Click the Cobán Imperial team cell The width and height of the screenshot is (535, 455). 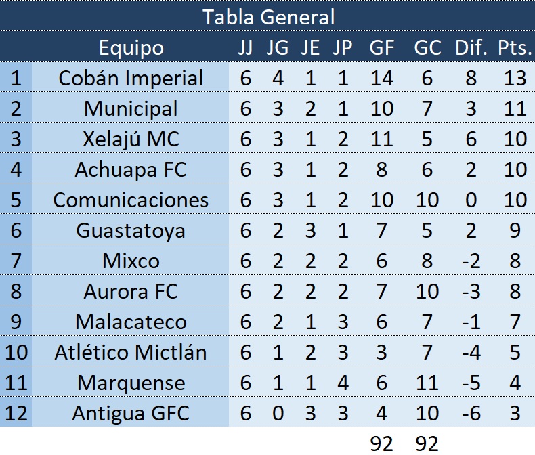[131, 78]
